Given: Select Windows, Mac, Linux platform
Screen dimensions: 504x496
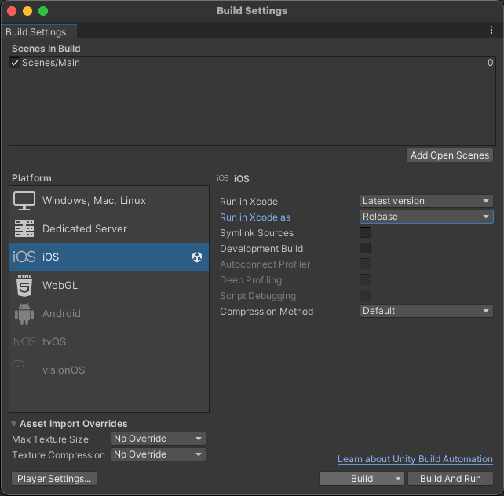Looking at the screenshot, I should tap(109, 201).
